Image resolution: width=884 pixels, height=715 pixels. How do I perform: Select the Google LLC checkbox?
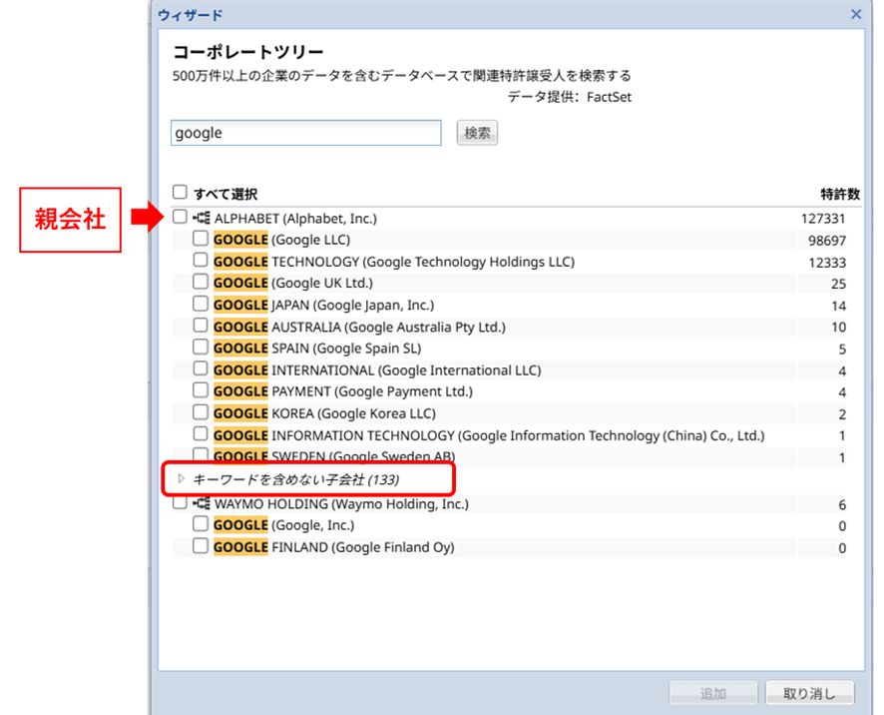point(201,239)
